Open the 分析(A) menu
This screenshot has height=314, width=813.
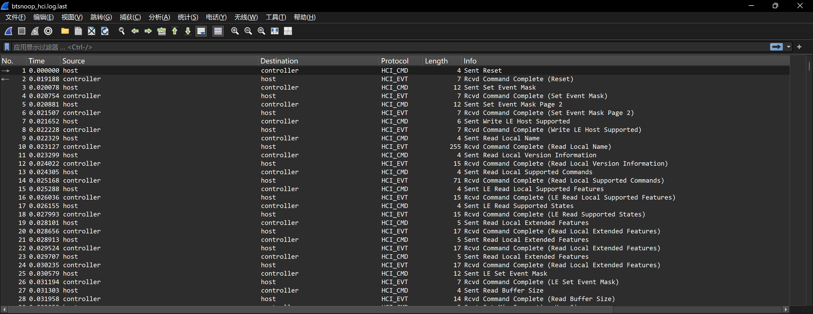(159, 17)
